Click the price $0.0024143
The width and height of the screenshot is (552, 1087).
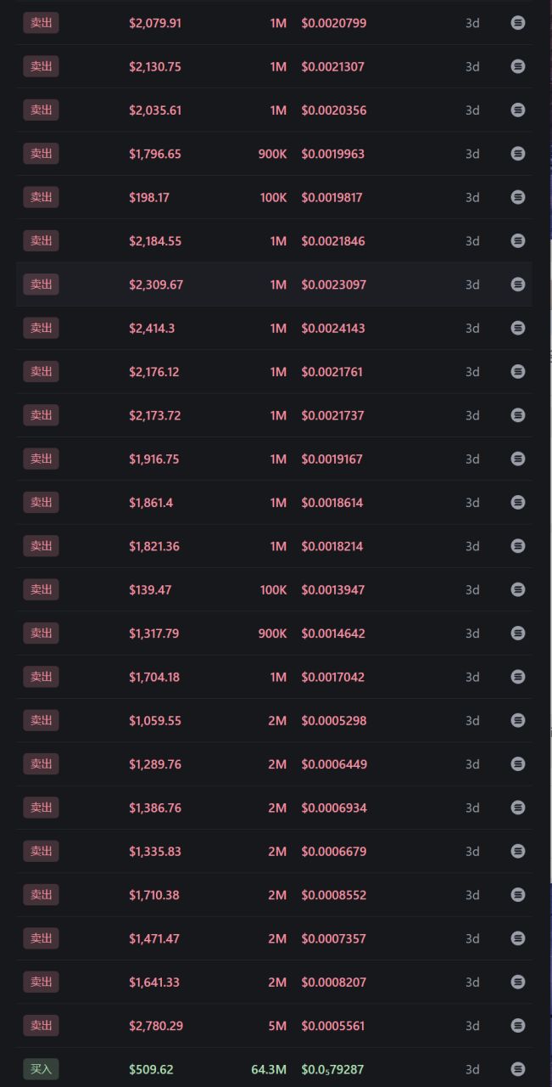pyautogui.click(x=333, y=328)
